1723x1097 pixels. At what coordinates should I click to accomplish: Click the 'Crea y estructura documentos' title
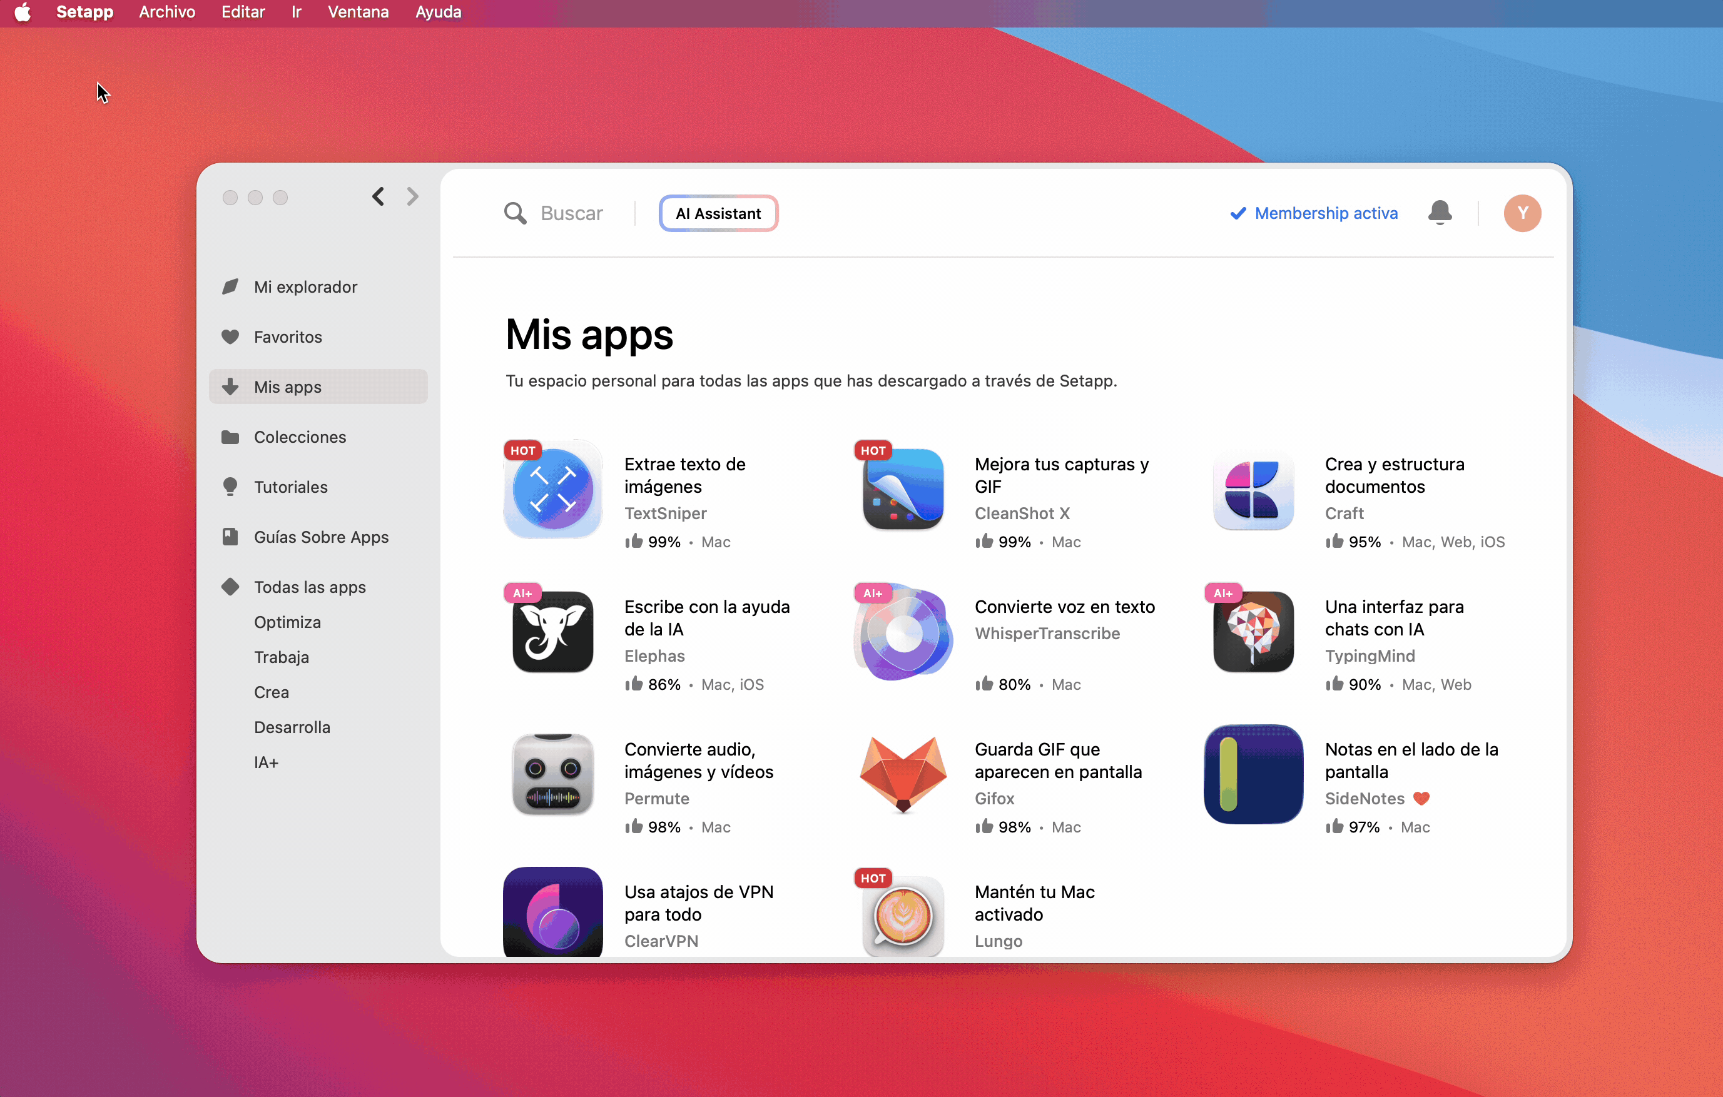(x=1395, y=475)
